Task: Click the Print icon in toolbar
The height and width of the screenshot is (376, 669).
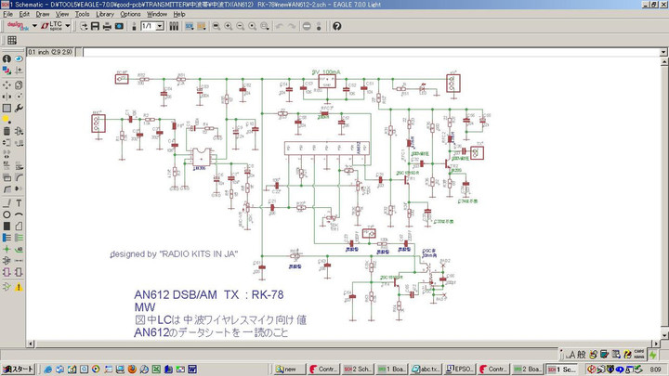Action: click(x=108, y=26)
